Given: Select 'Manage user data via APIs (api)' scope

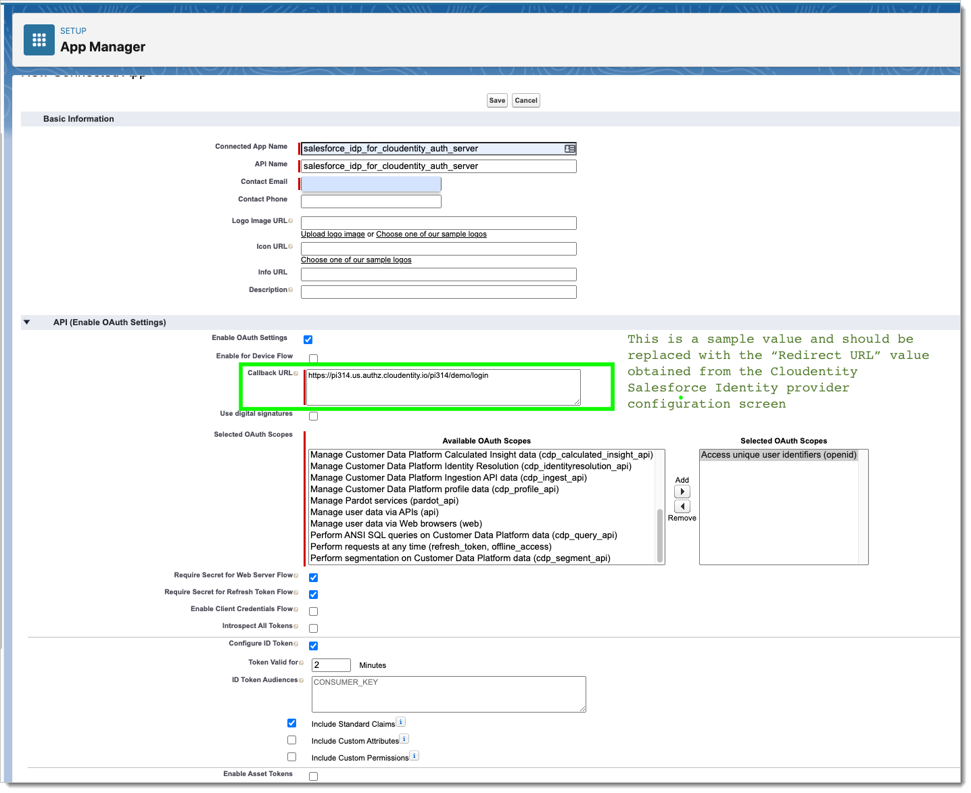Looking at the screenshot, I should pos(375,512).
